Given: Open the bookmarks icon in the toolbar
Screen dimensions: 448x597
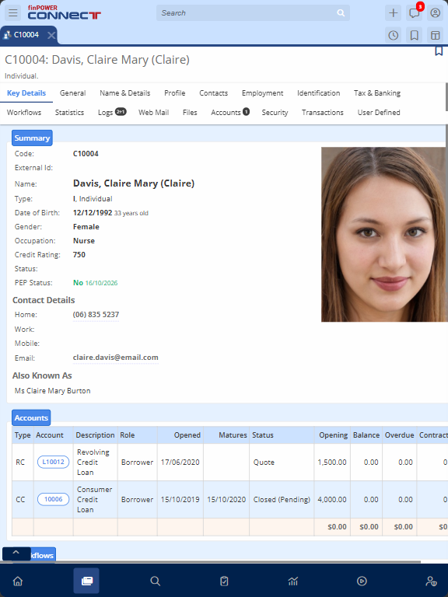Looking at the screenshot, I should click(414, 36).
